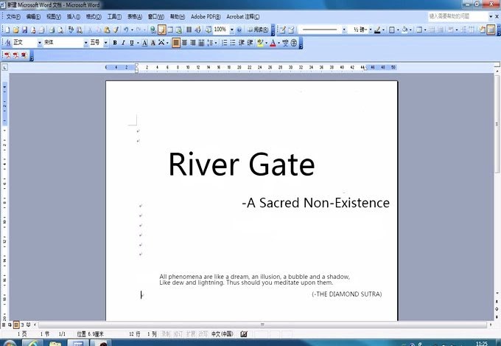Click the center alignment icon

click(184, 43)
